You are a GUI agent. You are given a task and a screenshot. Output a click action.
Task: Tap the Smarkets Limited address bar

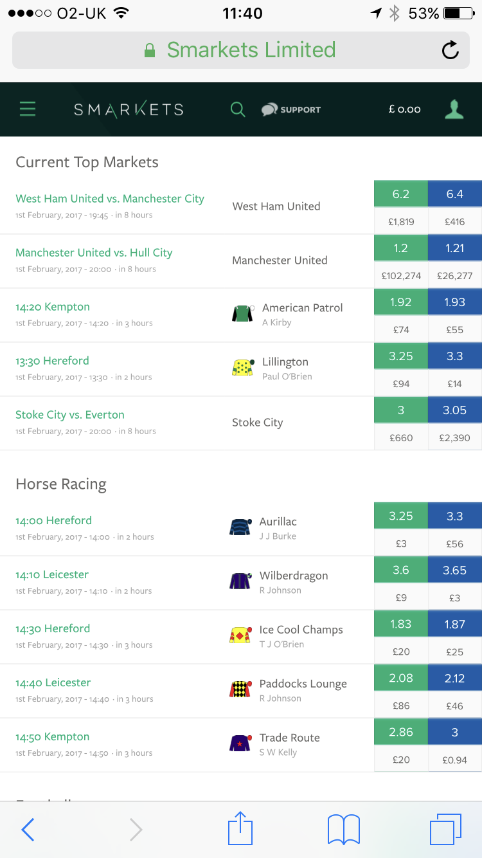pos(241,50)
